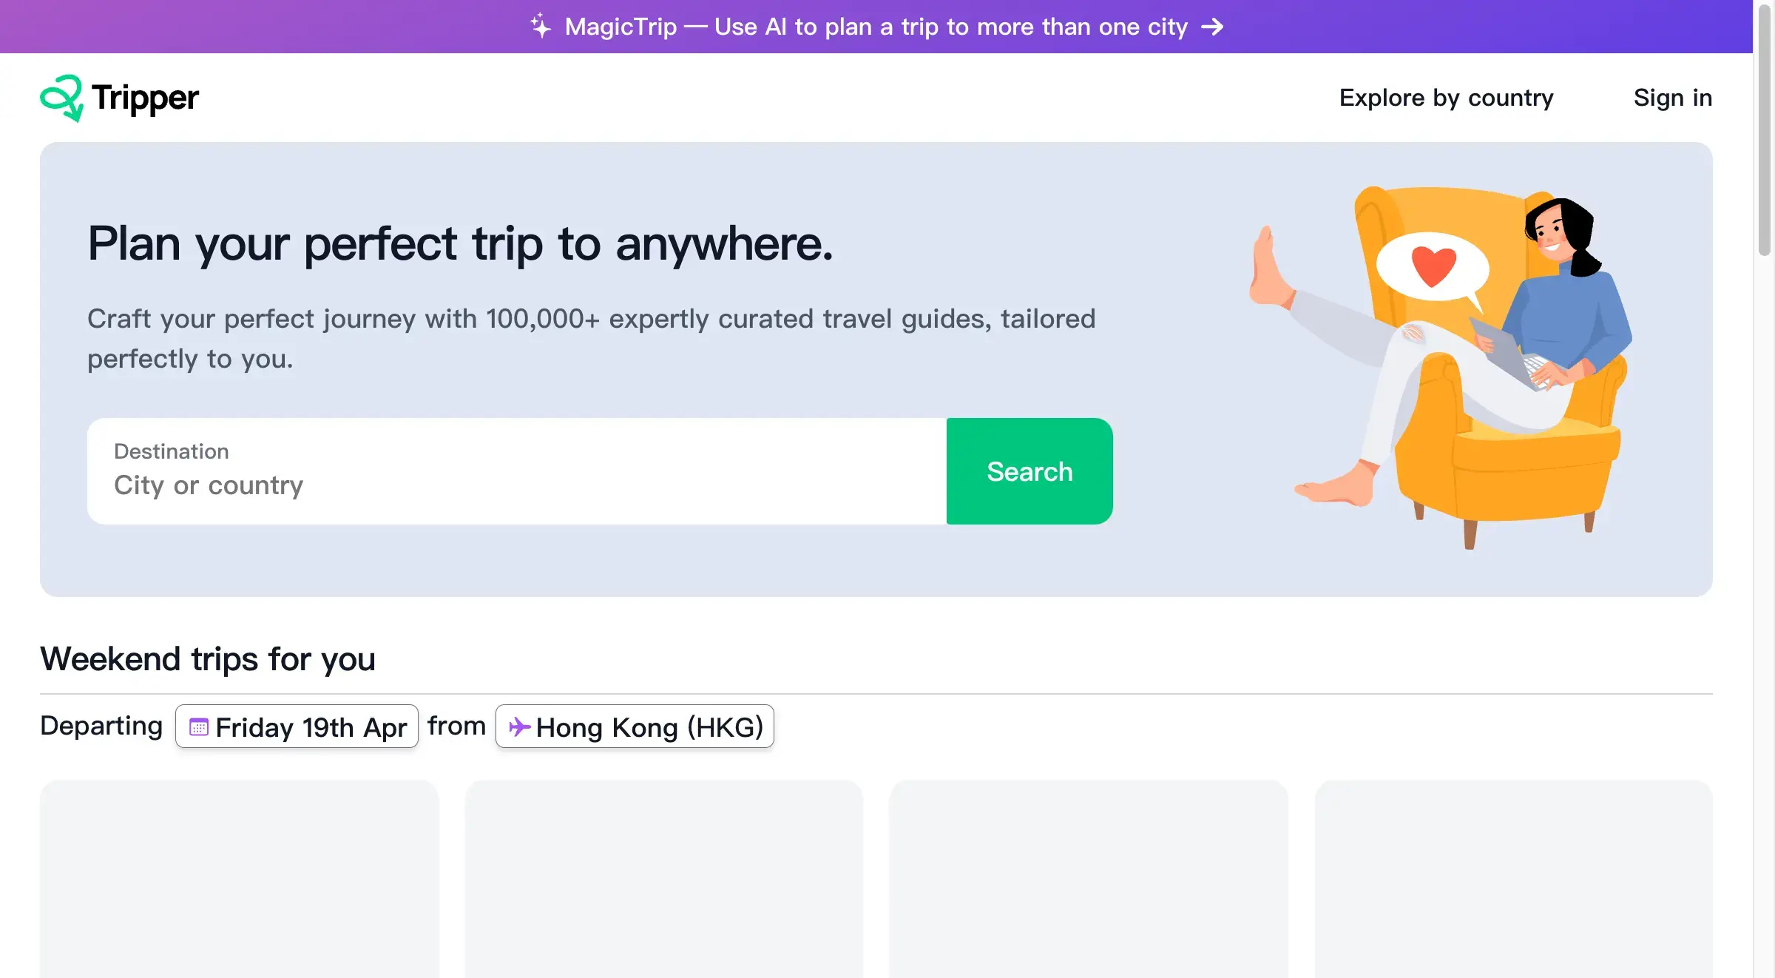This screenshot has height=978, width=1775.
Task: Select the Explore by country menu item
Action: (x=1446, y=97)
